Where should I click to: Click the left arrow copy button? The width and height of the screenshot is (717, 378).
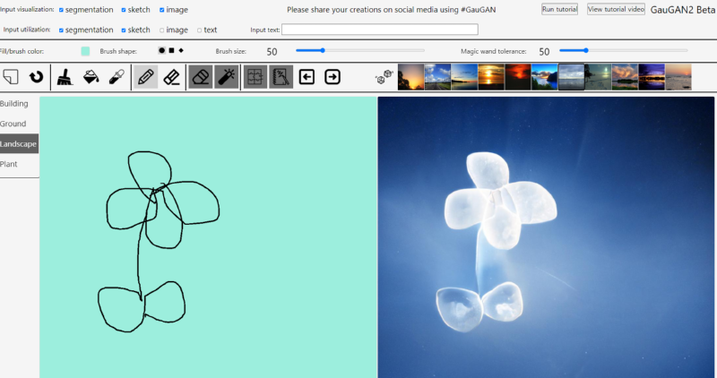pos(307,77)
